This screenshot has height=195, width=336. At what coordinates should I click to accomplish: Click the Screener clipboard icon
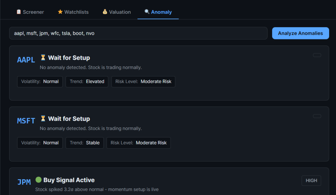(x=19, y=12)
